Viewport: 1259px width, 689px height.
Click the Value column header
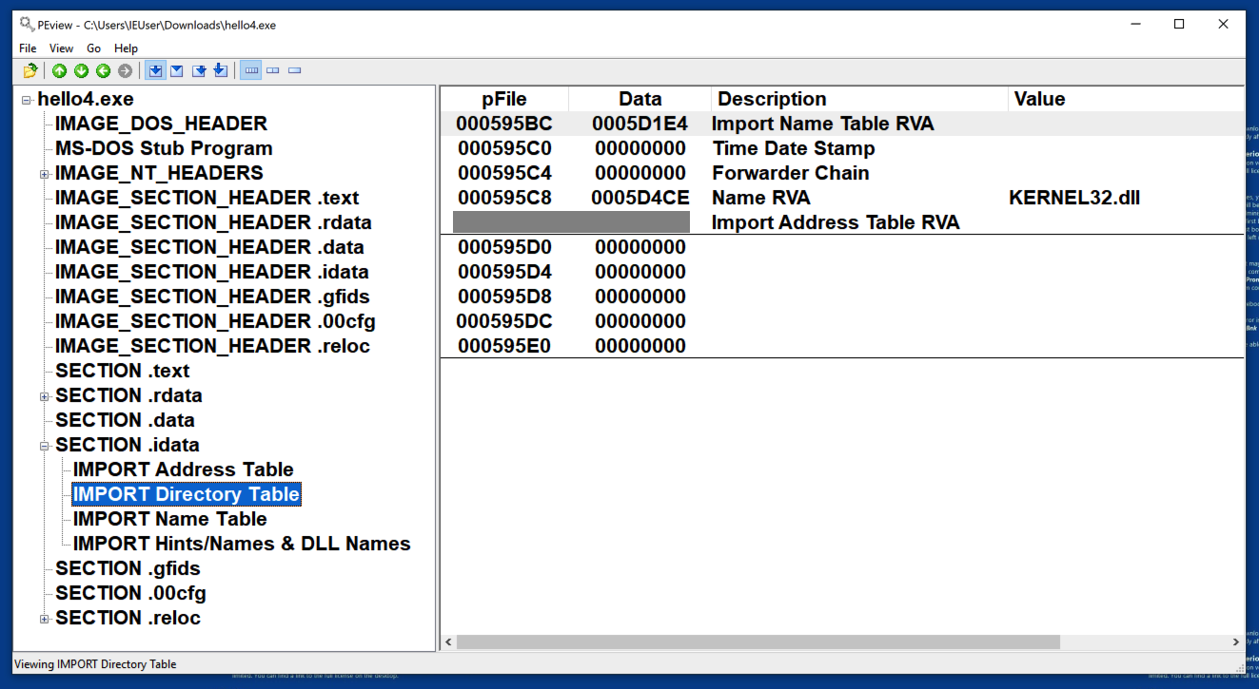(1127, 99)
